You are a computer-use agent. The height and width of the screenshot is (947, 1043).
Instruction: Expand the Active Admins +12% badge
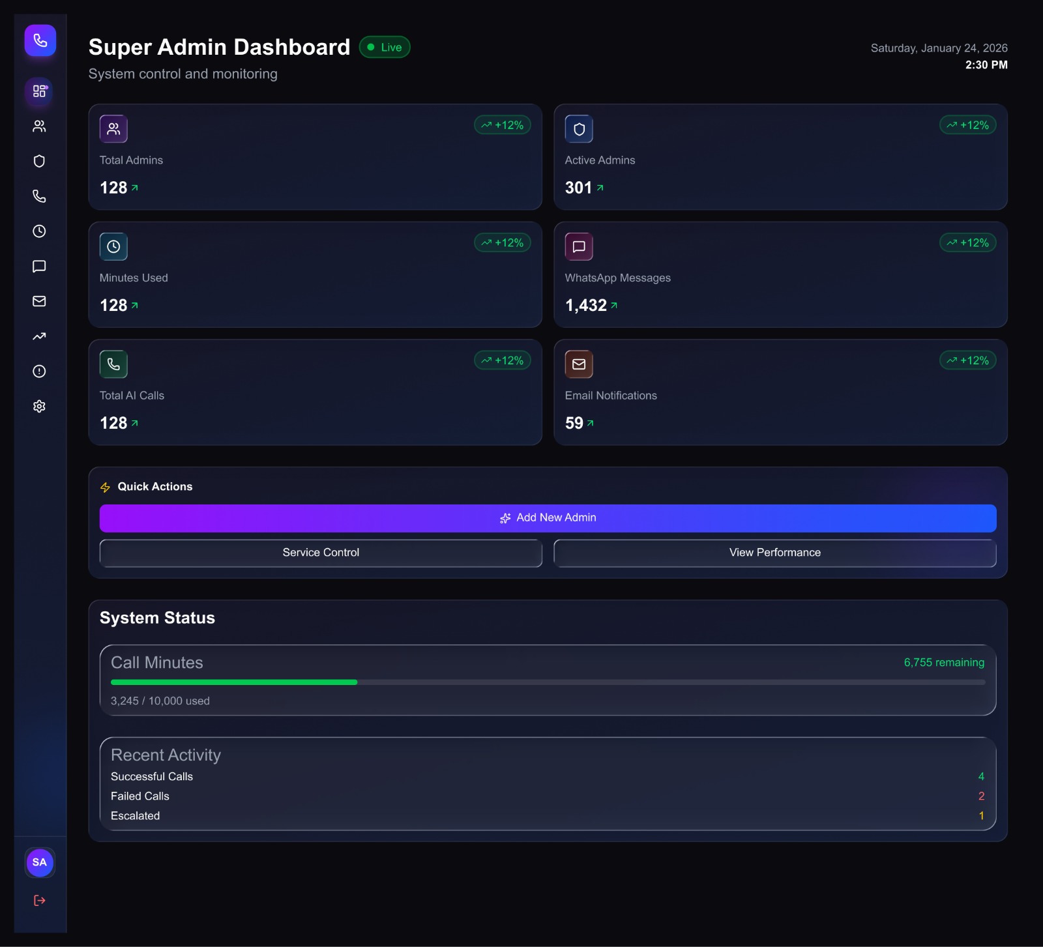[x=968, y=124]
